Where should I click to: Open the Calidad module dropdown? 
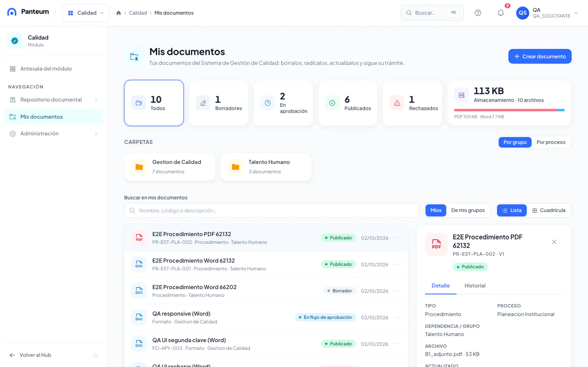[x=86, y=13]
